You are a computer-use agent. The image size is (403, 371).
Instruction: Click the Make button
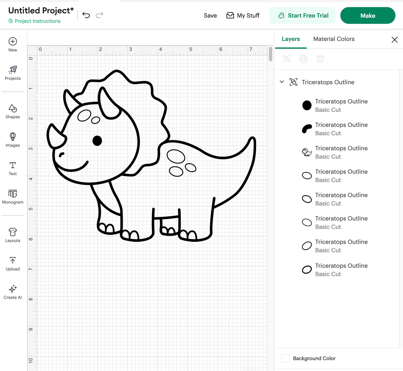[x=368, y=16]
